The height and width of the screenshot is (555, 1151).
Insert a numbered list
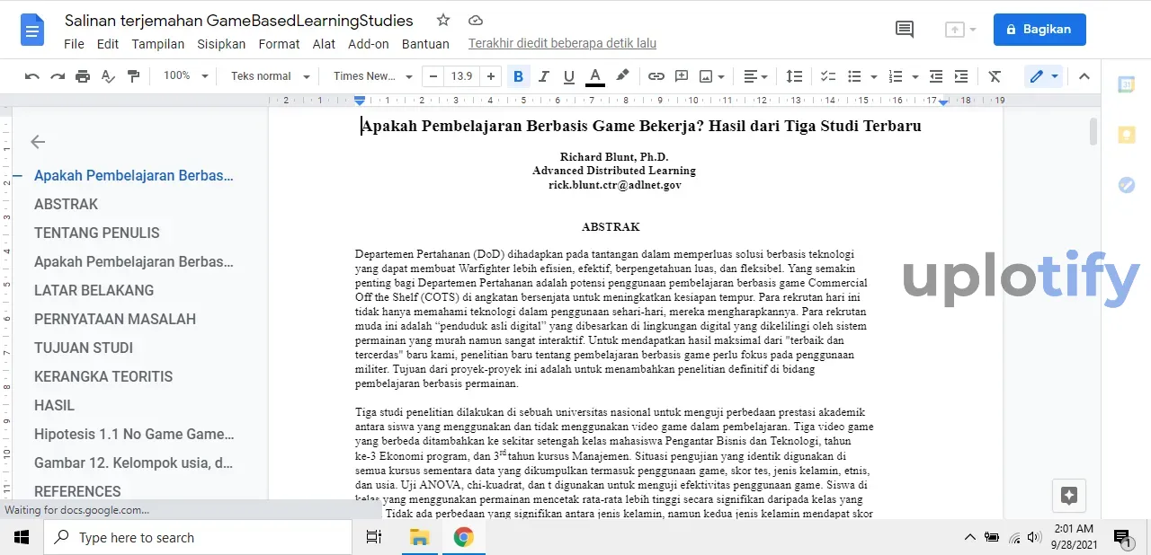pos(896,76)
